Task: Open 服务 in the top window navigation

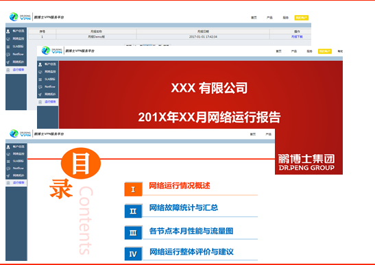Action: click(x=286, y=18)
